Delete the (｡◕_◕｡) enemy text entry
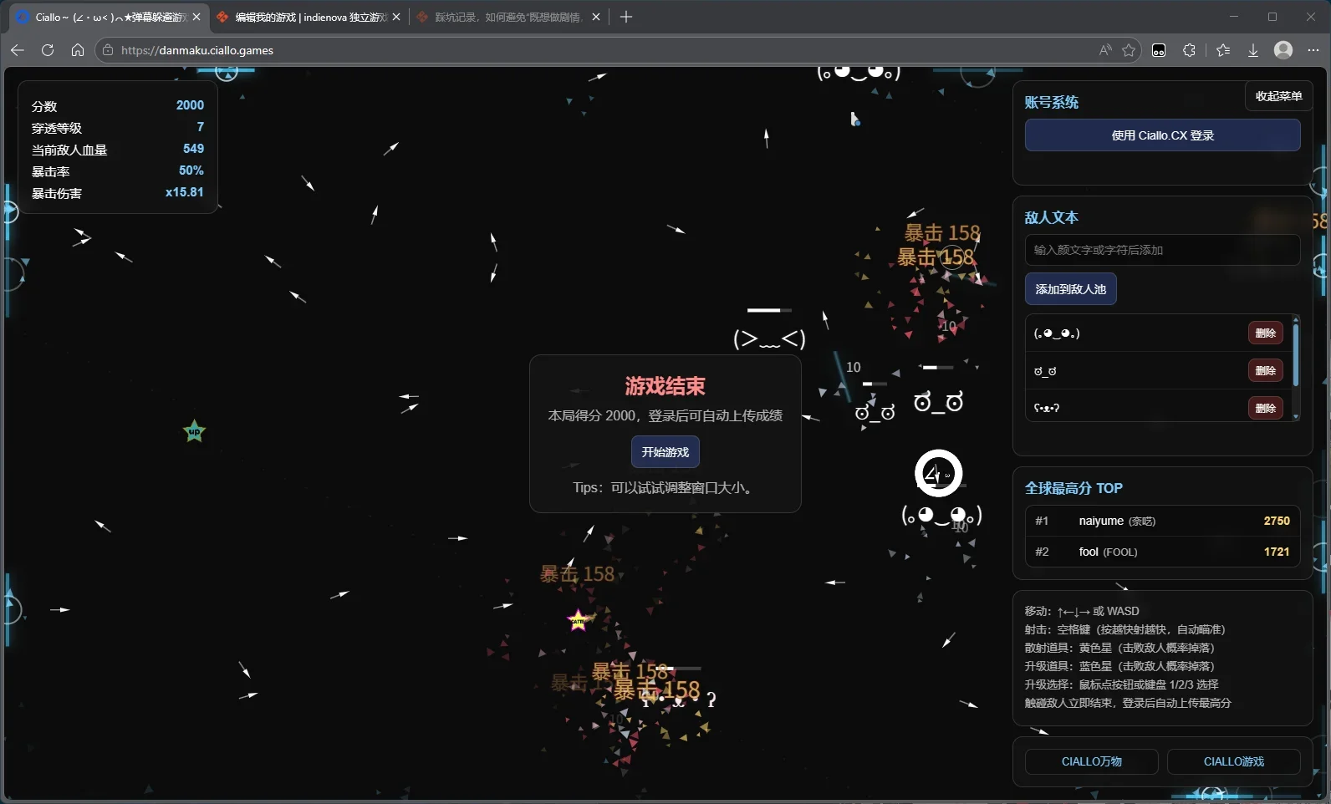The image size is (1331, 804). point(1265,333)
